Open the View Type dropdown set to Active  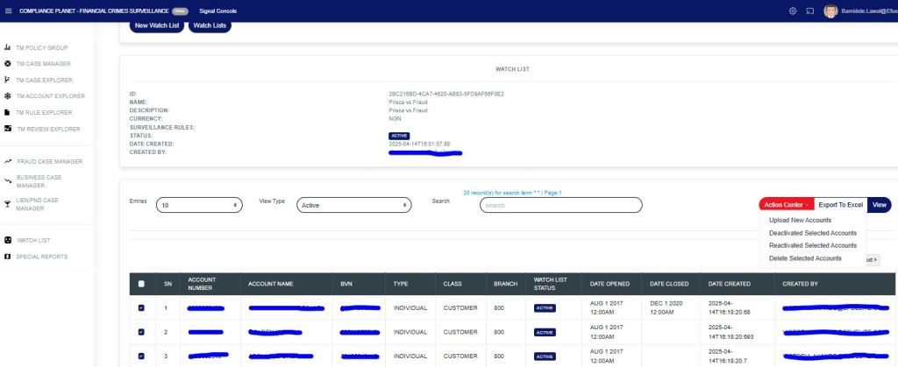click(354, 204)
